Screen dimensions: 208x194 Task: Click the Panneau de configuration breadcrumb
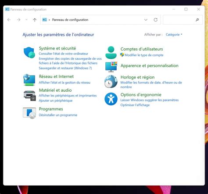tap(70, 20)
